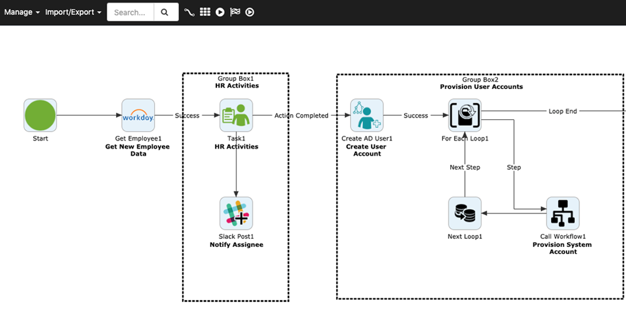Click the solid play icon in toolbar
The width and height of the screenshot is (626, 317).
tap(220, 12)
